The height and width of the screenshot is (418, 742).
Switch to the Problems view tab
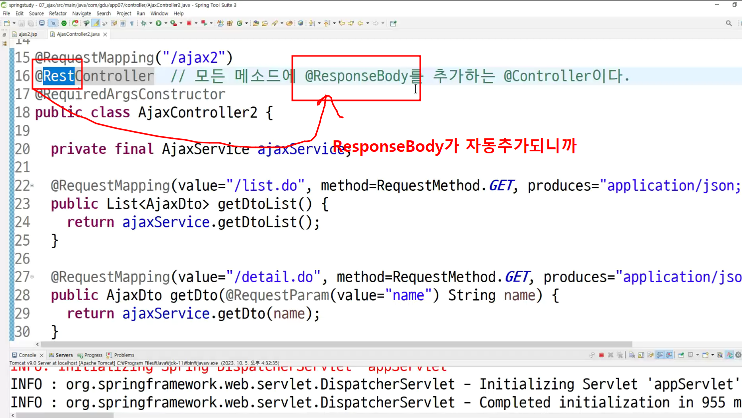click(120, 355)
